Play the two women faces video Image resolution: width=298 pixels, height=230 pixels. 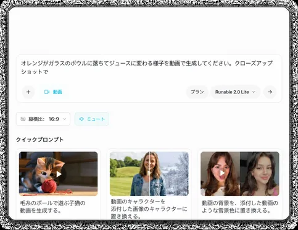point(240,174)
